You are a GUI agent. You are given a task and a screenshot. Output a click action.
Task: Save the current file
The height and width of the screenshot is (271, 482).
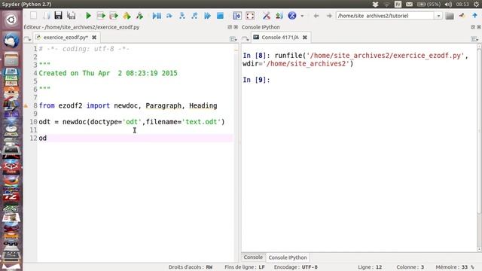(x=59, y=15)
